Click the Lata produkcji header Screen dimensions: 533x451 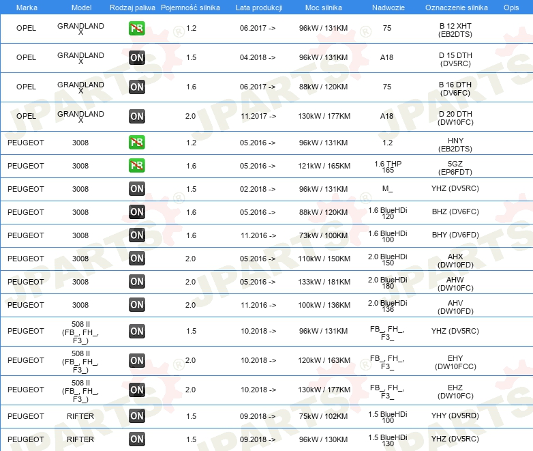point(259,8)
